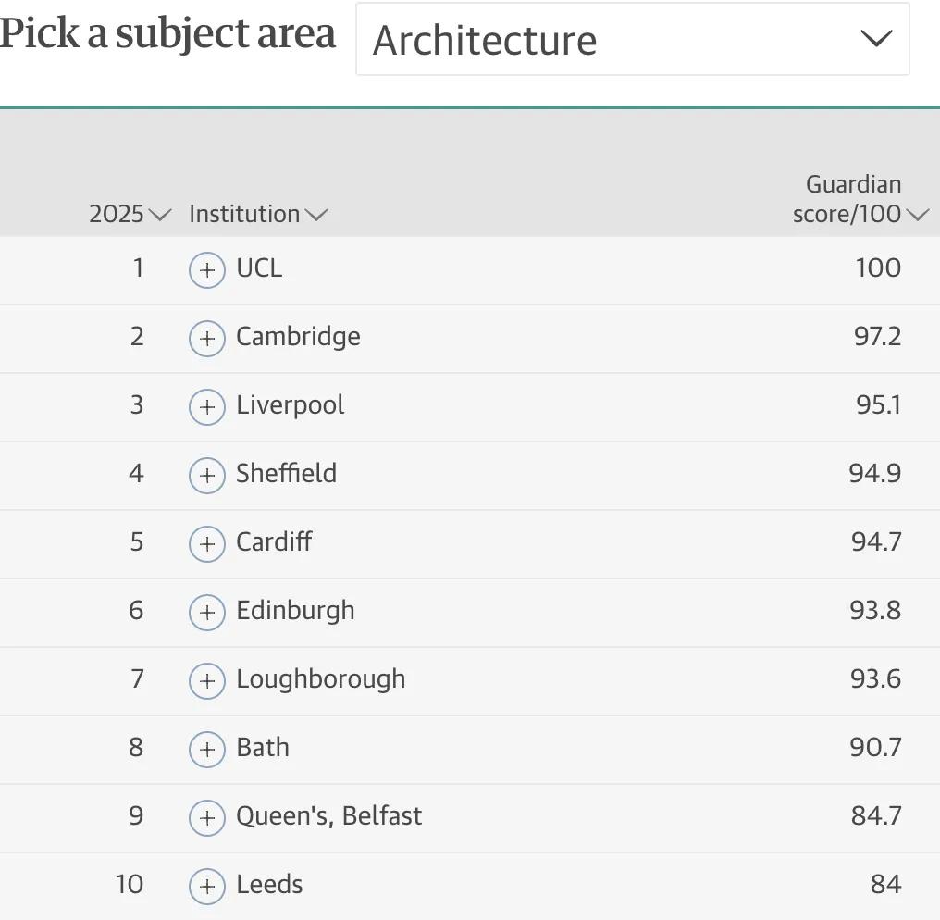Click the dropdown chevron arrow beside Architecture
Viewport: 940px width, 920px height.
[x=875, y=39]
